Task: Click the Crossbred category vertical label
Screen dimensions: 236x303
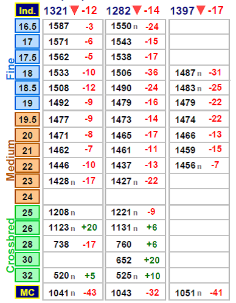Action: [10, 245]
